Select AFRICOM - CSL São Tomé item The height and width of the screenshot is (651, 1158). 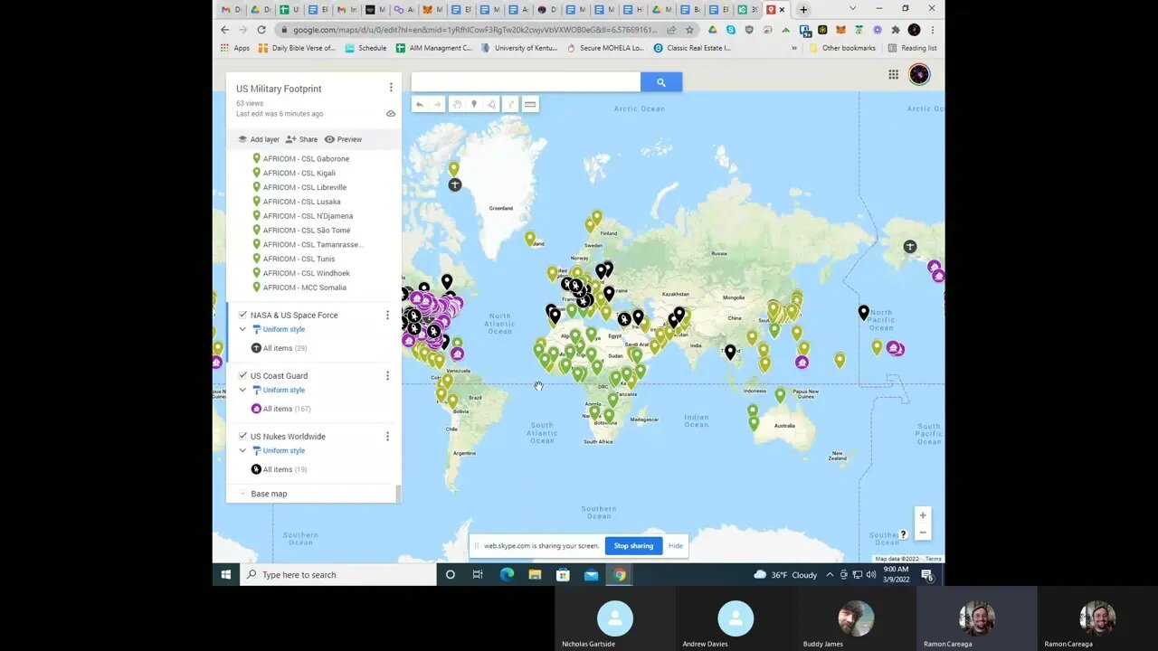tap(307, 231)
